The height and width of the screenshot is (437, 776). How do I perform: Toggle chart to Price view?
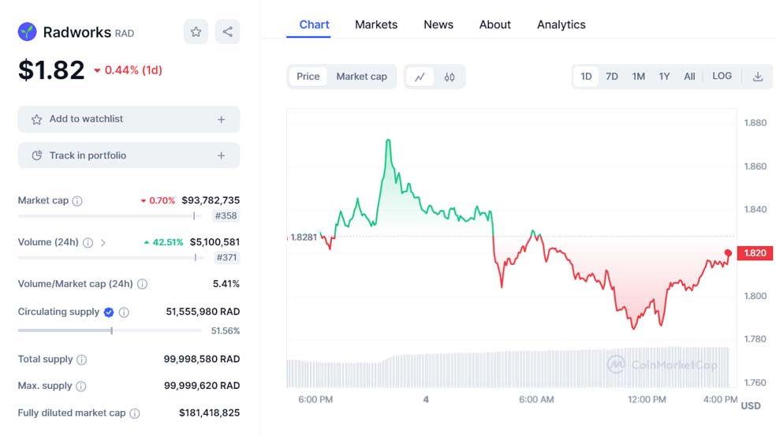tap(308, 77)
